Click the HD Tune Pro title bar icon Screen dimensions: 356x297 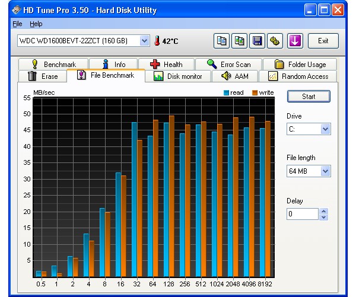coord(17,10)
